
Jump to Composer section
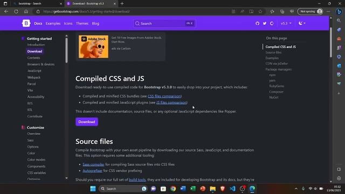click(x=277, y=92)
